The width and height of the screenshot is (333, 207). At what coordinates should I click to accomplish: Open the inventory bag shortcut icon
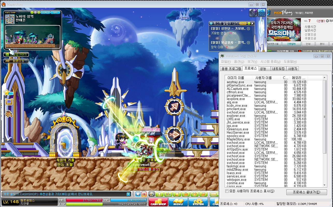(186, 194)
